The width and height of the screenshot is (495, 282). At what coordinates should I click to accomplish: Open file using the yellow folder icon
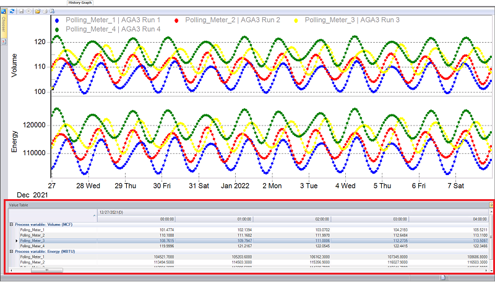pyautogui.click(x=38, y=11)
